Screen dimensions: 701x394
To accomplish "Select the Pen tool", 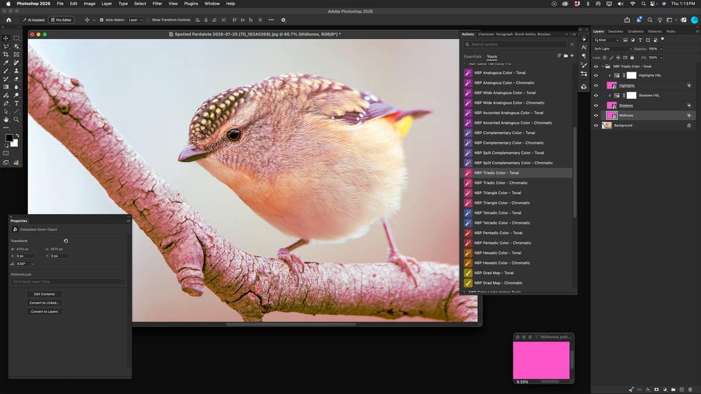I will click(x=6, y=103).
